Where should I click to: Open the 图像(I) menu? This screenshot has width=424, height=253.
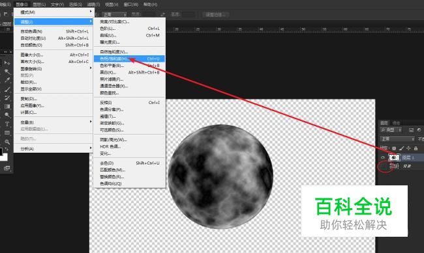(22, 5)
